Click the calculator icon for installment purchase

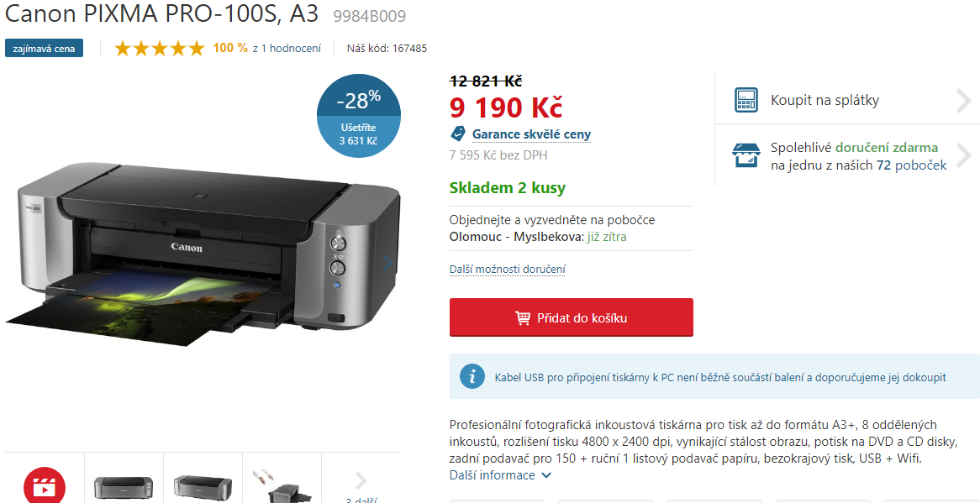(x=746, y=100)
